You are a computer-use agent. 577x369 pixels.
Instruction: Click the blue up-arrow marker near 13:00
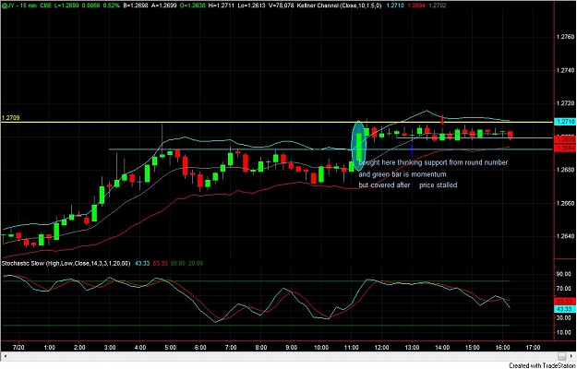click(412, 149)
